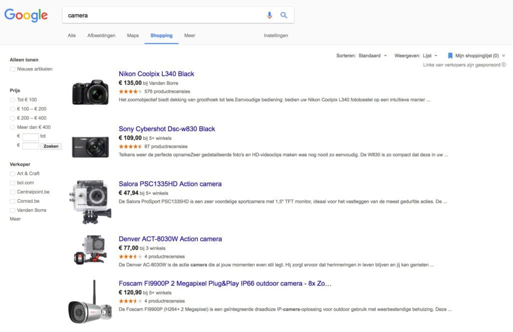513x332 pixels.
Task: Click the sponsored info circle icon
Action: point(504,65)
